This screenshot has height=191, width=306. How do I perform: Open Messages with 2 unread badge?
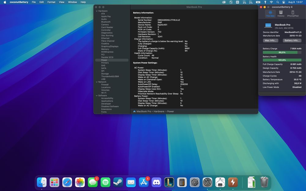tap(93, 182)
